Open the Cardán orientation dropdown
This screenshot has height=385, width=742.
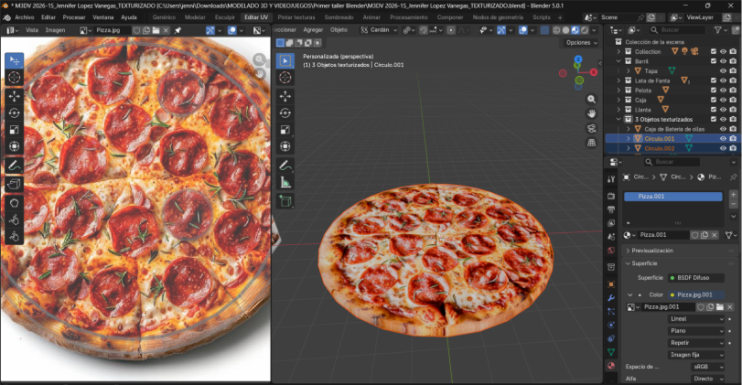(379, 30)
